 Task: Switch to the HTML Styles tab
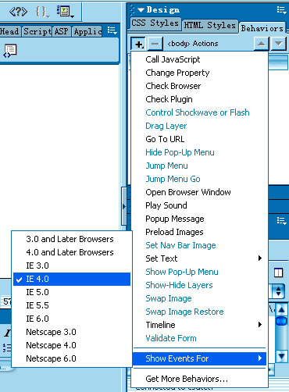coord(210,25)
